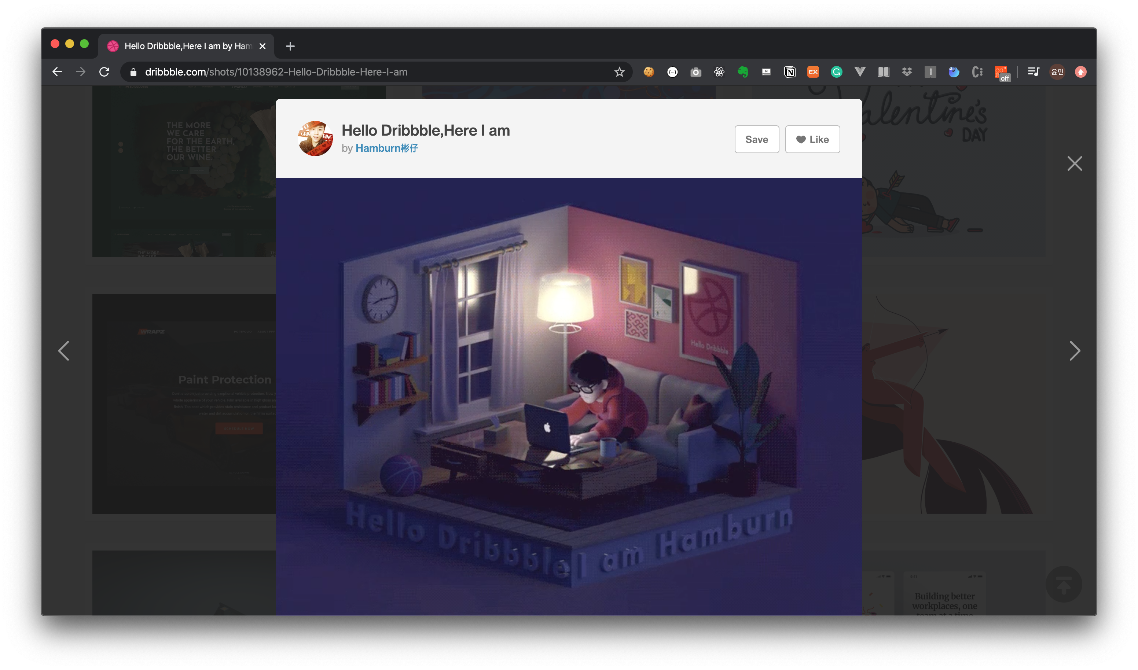Open Hamburn's profile link
Screen dimensions: 1138x670
(386, 148)
